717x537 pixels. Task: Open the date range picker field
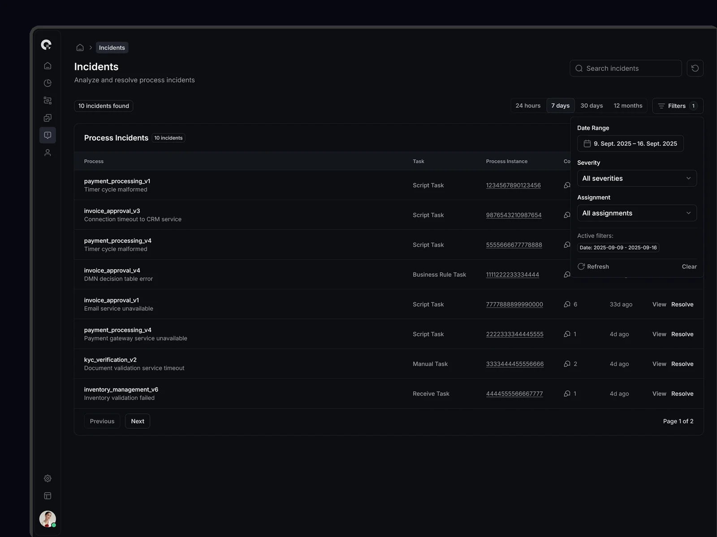[x=630, y=144]
